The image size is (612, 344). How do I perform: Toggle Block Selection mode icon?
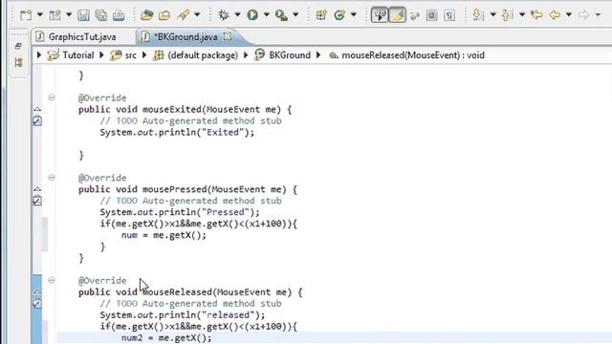tap(431, 15)
